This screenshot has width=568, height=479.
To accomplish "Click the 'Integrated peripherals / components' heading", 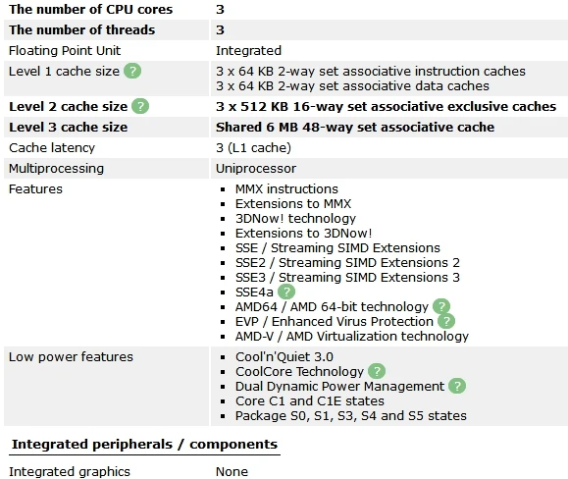I will click(x=144, y=445).
